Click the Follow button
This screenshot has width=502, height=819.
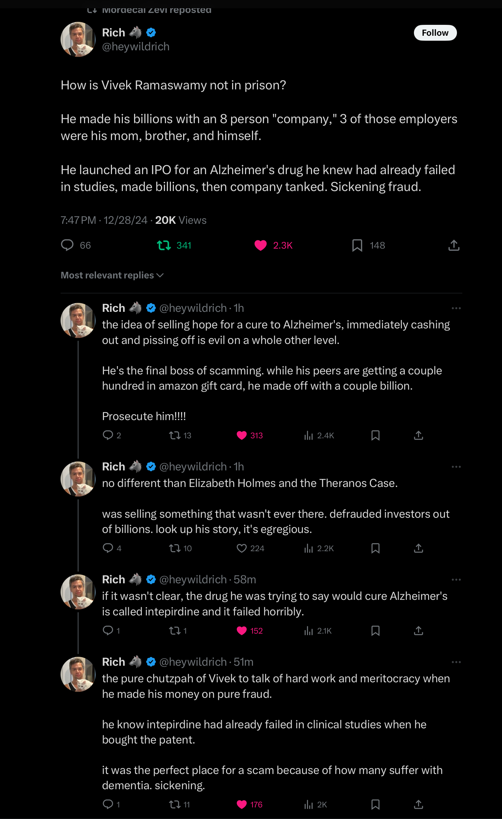435,32
